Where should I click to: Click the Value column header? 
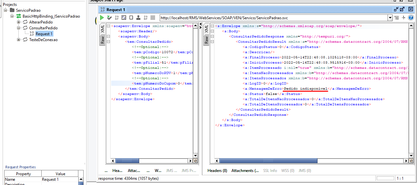point(61,174)
